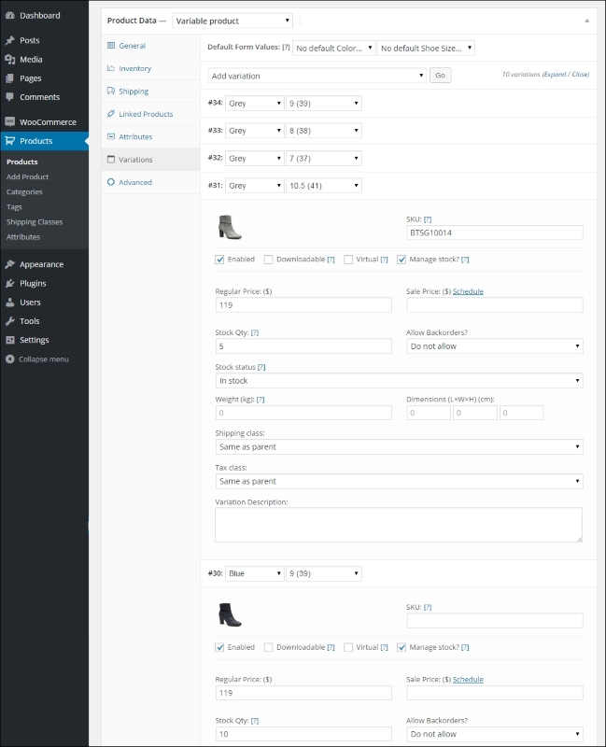Viewport: 606px width, 747px height.
Task: Open the Products submenu item under Products
Action: (21, 162)
